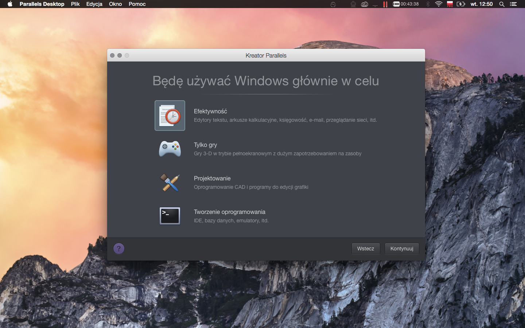
Task: Open the Edycja menu
Action: (x=94, y=4)
